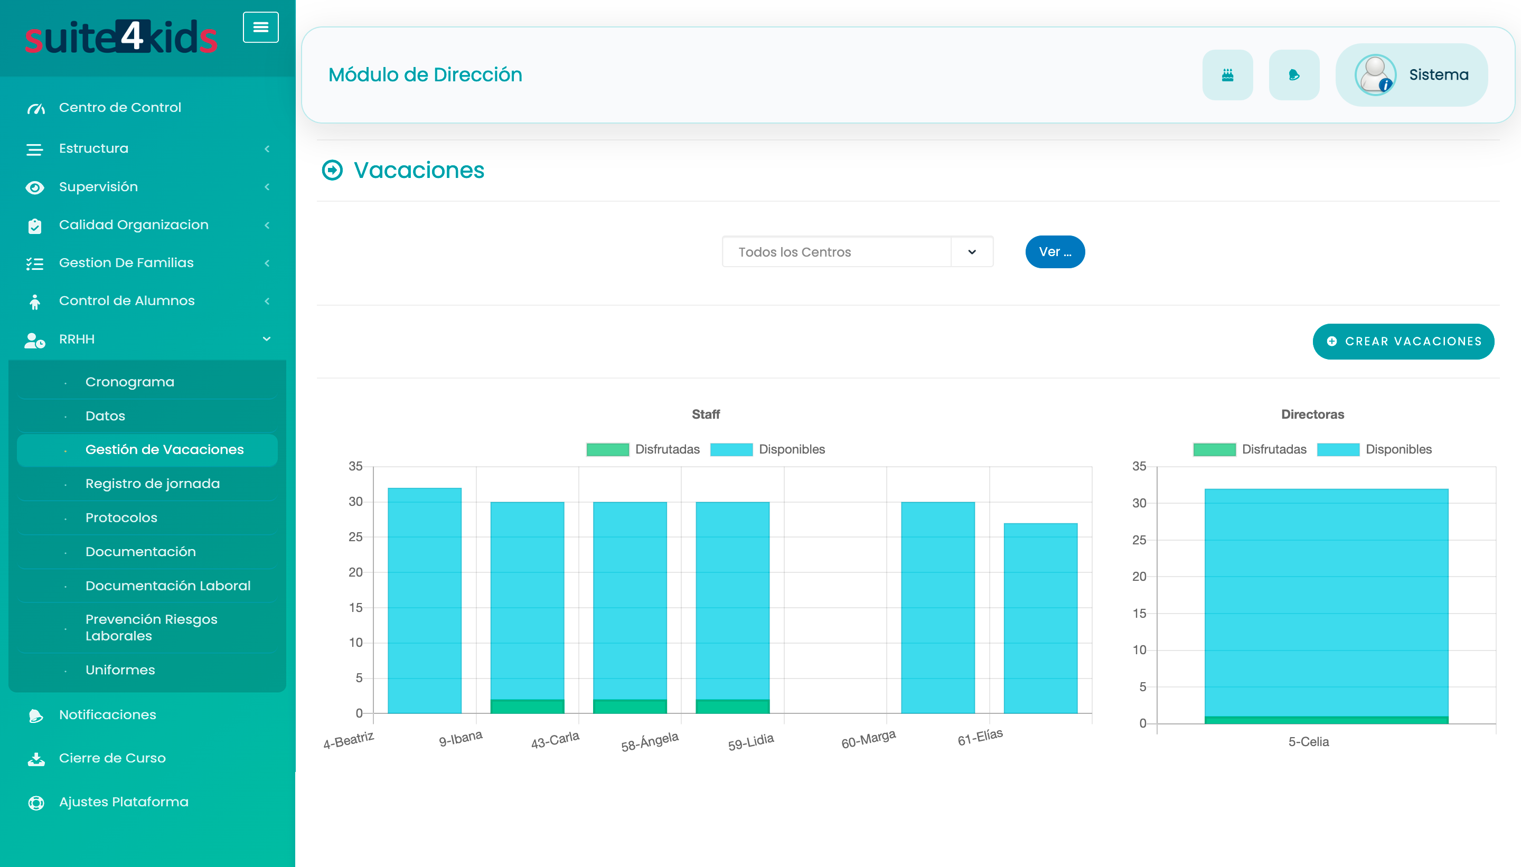Viewport: 1521px width, 867px height.
Task: Click the hamburger menu toggle button
Action: click(x=260, y=27)
